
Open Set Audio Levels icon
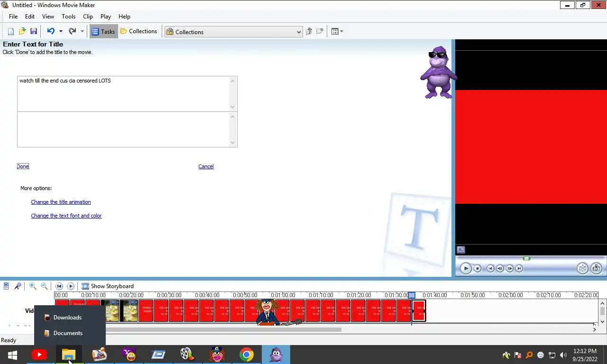pos(6,286)
